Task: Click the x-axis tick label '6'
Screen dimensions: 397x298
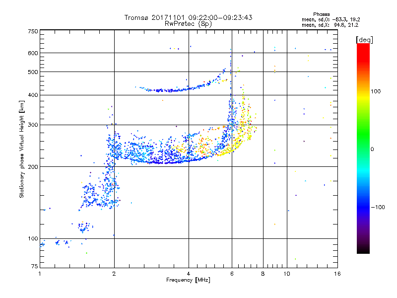Action: pos(232,274)
